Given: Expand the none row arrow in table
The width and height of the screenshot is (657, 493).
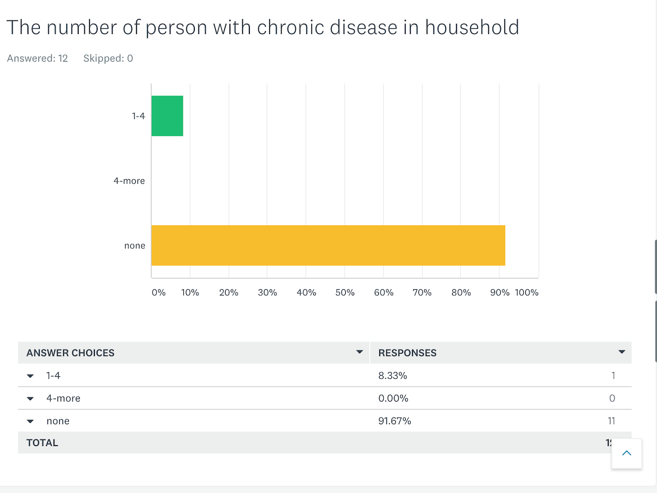Looking at the screenshot, I should (x=30, y=421).
